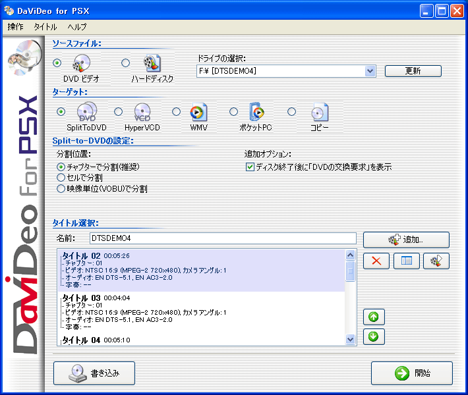Screen dimensions: 468x395
Task: Click タイトル 02 video line NTSC 16:9
Action: pyautogui.click(x=146, y=271)
